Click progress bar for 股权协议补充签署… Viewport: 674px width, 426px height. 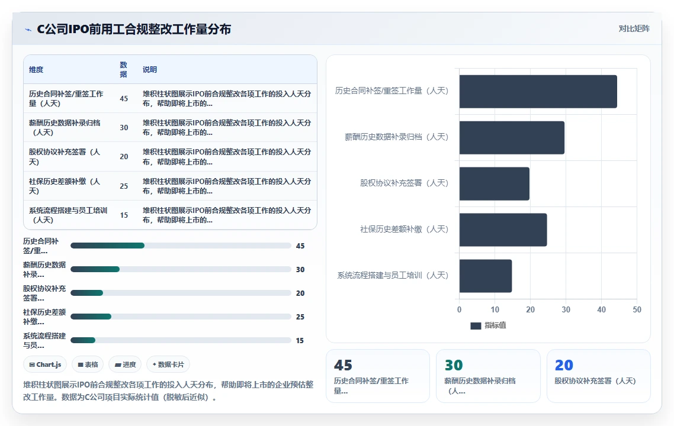tap(181, 293)
